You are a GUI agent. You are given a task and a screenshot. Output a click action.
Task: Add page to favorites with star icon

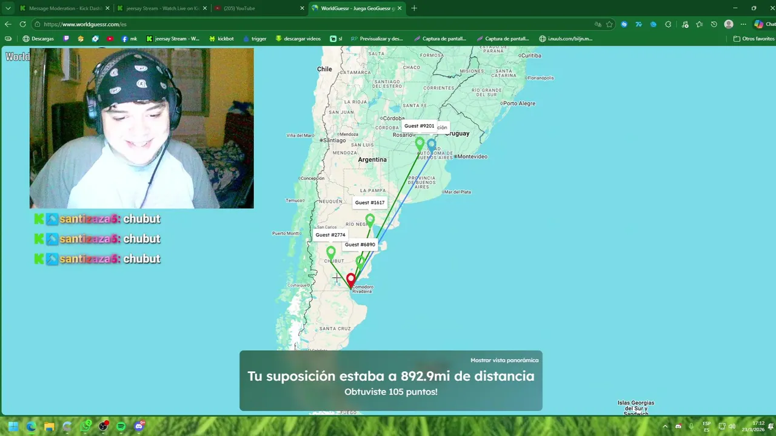point(609,24)
